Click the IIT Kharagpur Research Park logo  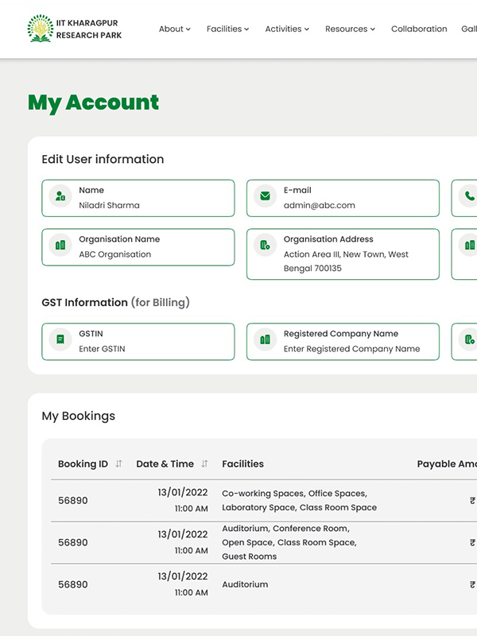(x=75, y=29)
